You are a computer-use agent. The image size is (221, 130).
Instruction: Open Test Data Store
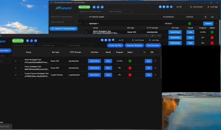(x=153, y=45)
